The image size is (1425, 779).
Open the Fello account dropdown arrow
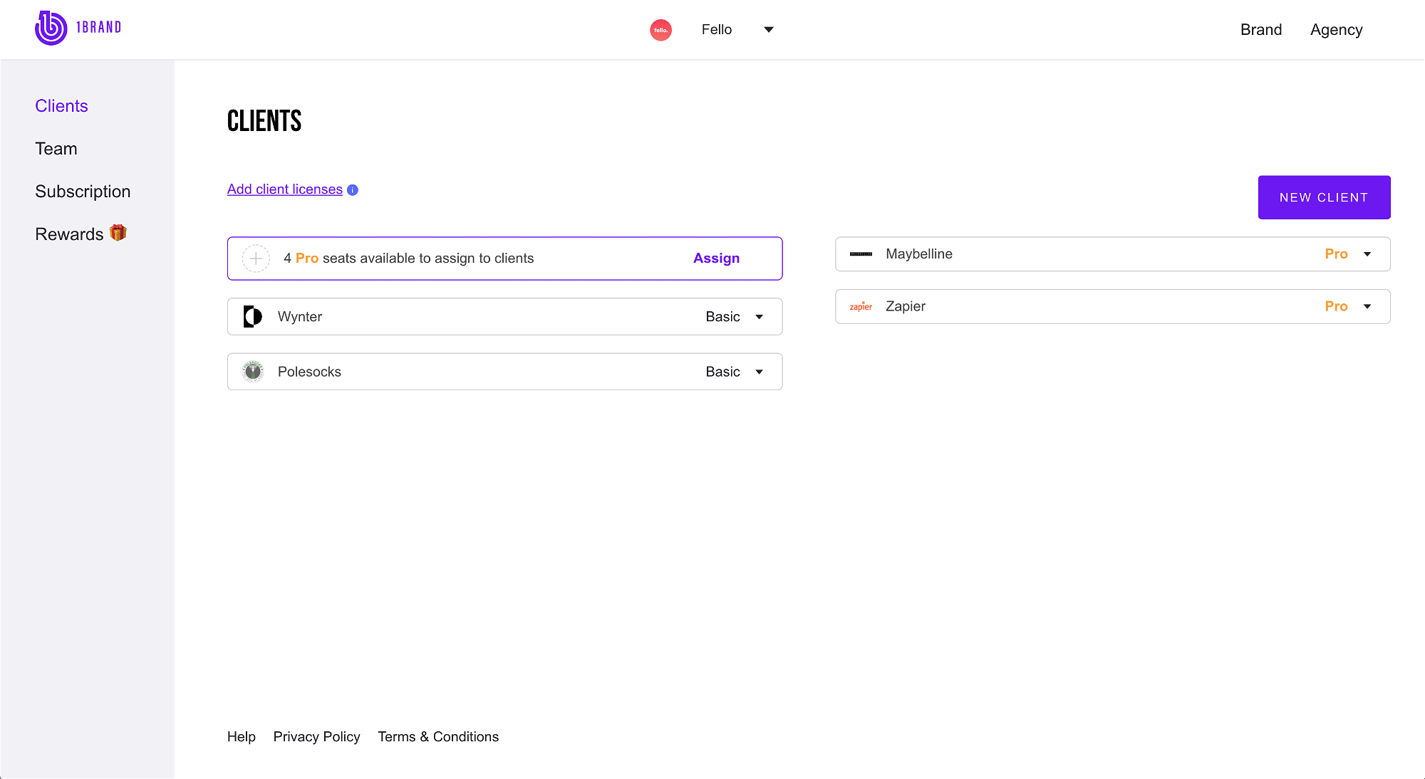click(769, 30)
